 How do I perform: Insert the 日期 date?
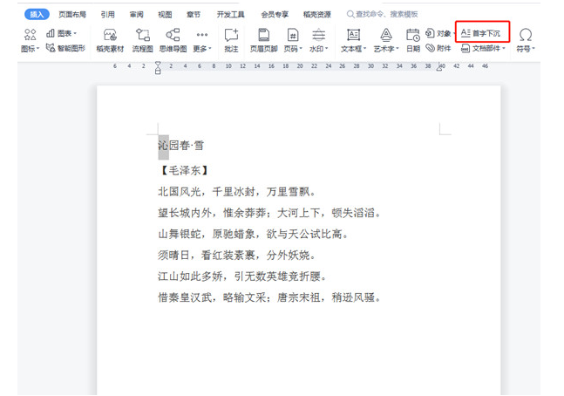click(413, 41)
